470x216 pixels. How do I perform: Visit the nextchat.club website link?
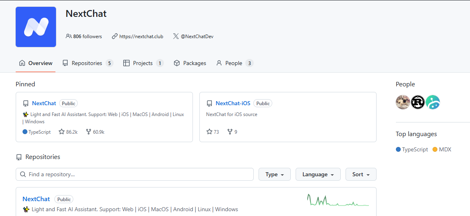click(141, 36)
